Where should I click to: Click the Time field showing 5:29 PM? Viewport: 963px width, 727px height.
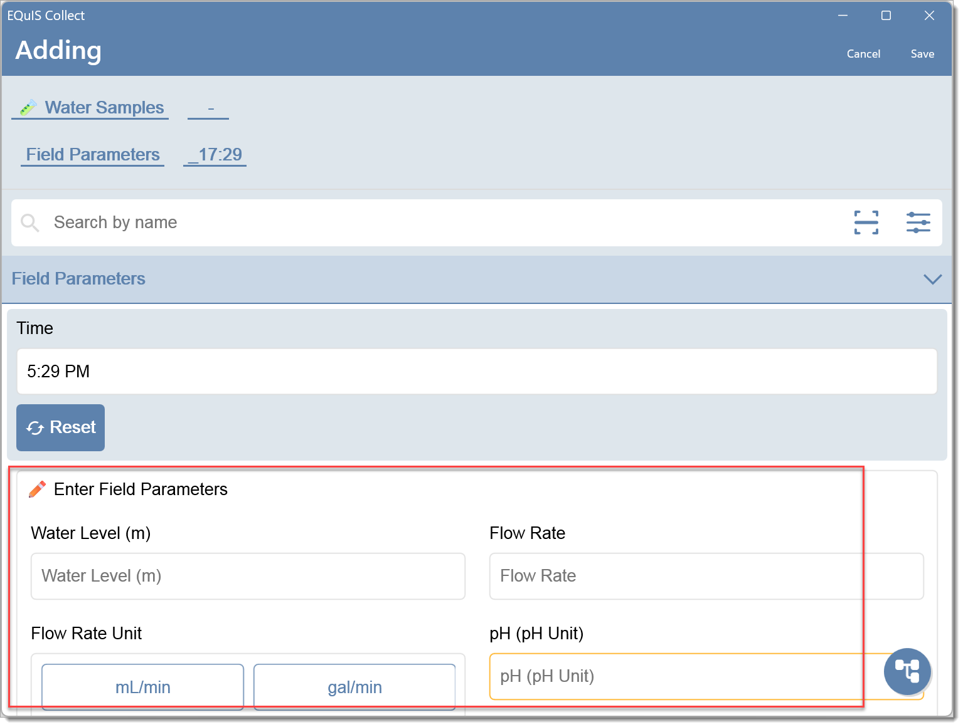click(x=477, y=372)
